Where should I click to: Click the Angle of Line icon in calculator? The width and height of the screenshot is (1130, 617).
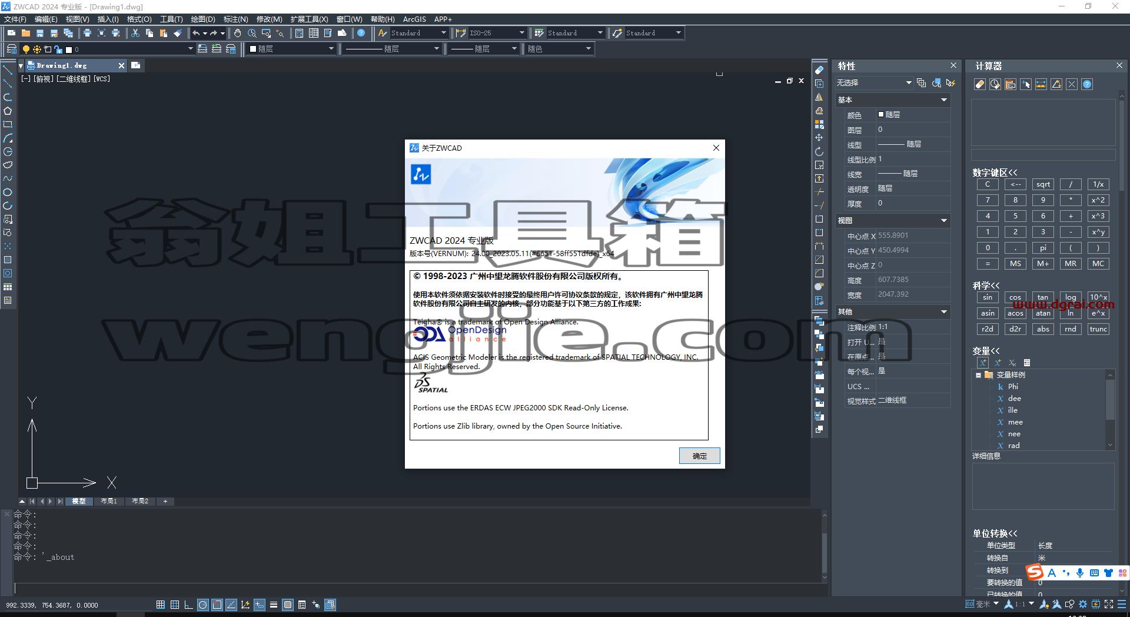coord(1056,84)
